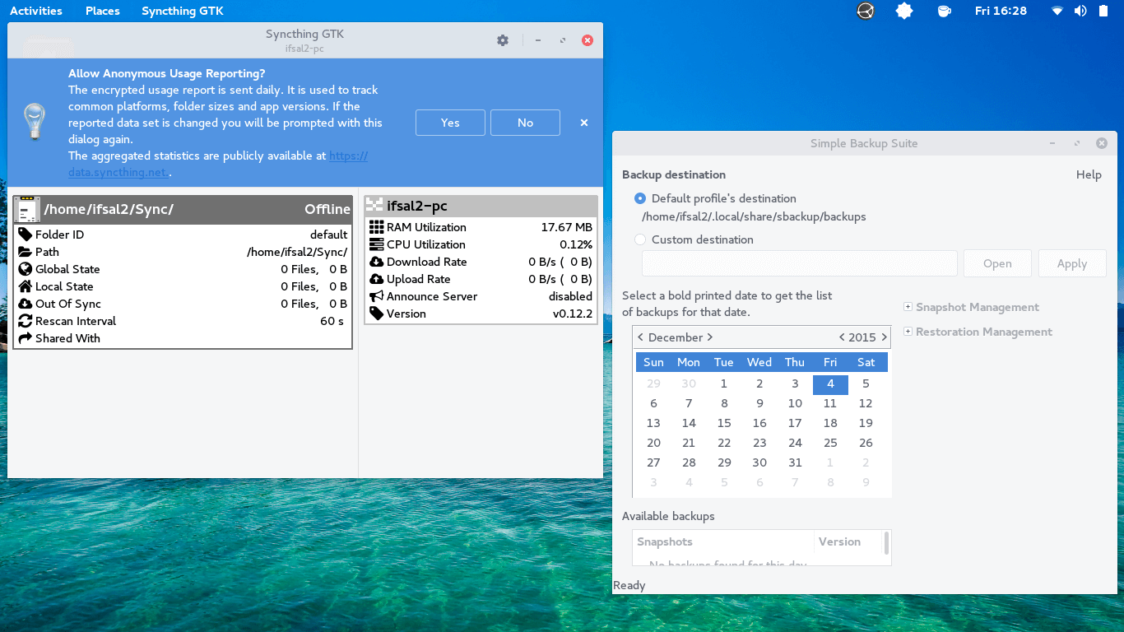Screen dimensions: 1124x632
Task: Click the custom destination path field
Action: pos(800,263)
